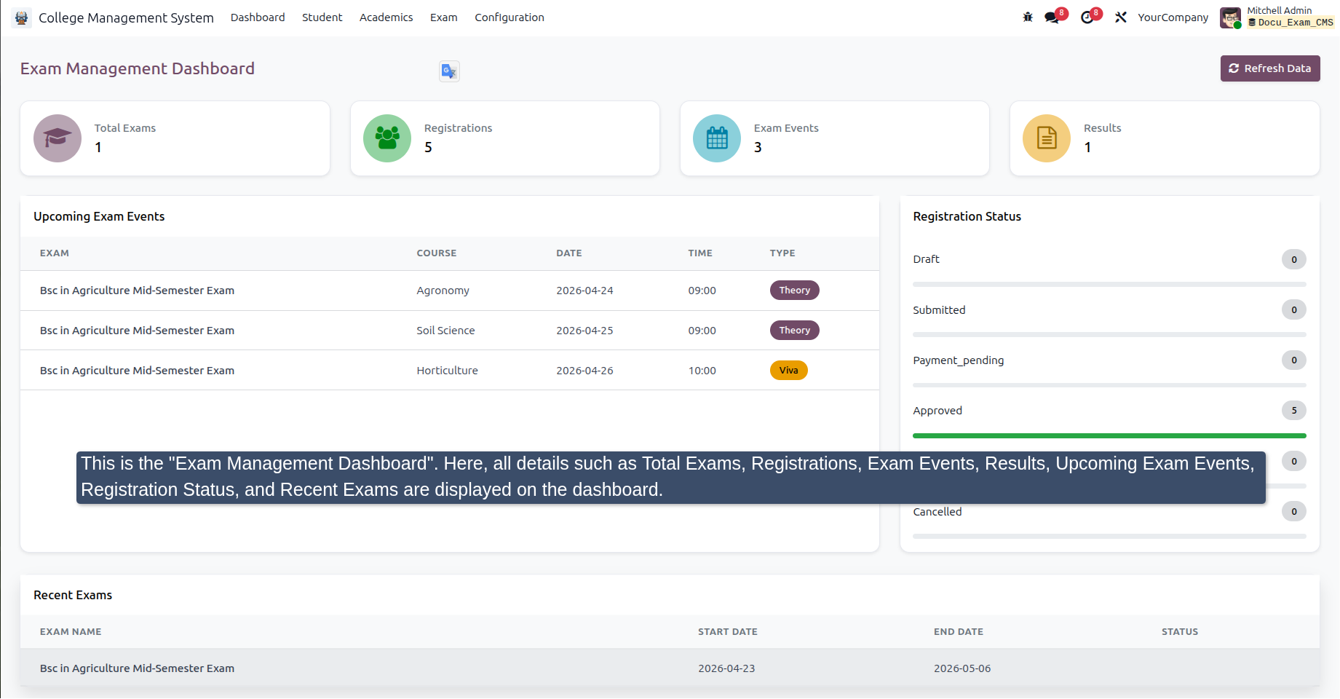Screen dimensions: 1340x699
Task: Click the Google Translate icon
Action: pos(449,71)
